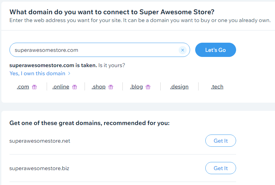Image resolution: width=275 pixels, height=185 pixels.
Task: Click the 'What domain do you want' heading
Action: (x=112, y=12)
